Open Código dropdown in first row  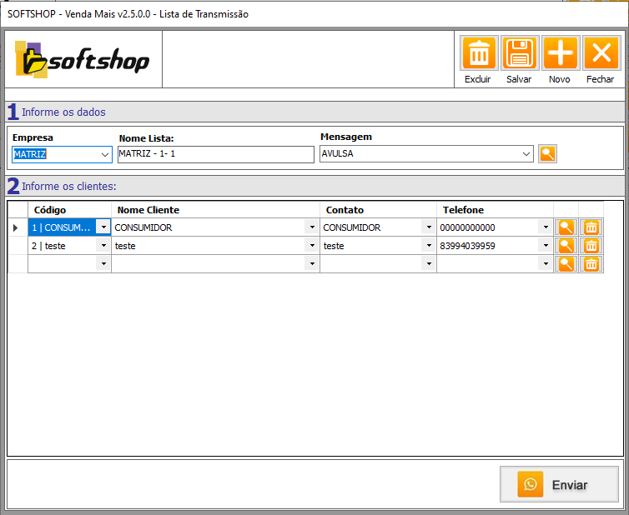pos(103,227)
